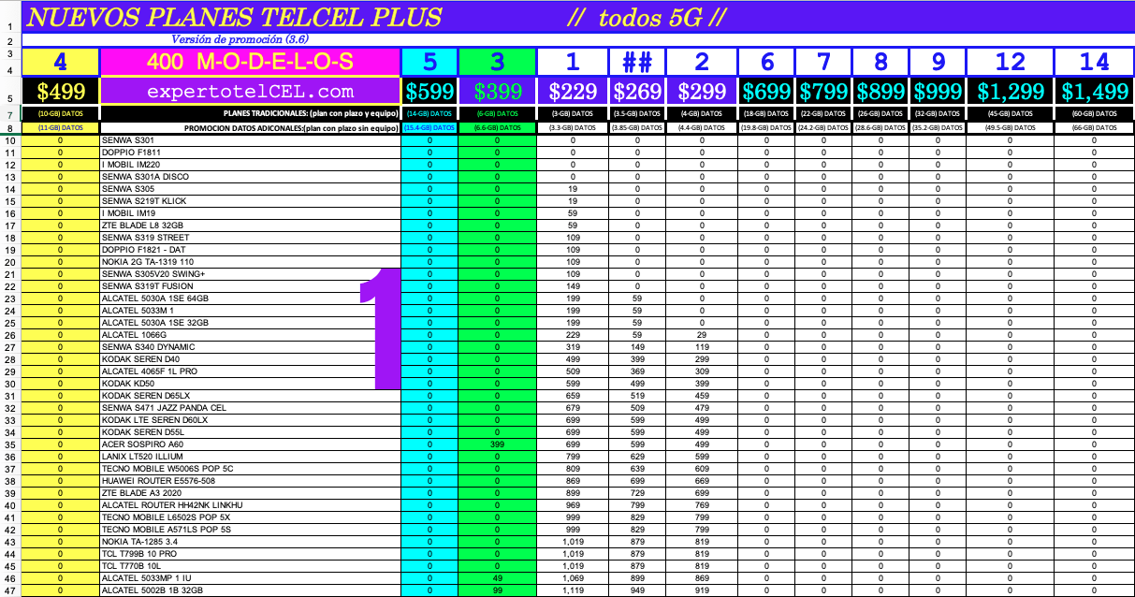
Task: Click the green plan number 3 header
Action: 497,62
